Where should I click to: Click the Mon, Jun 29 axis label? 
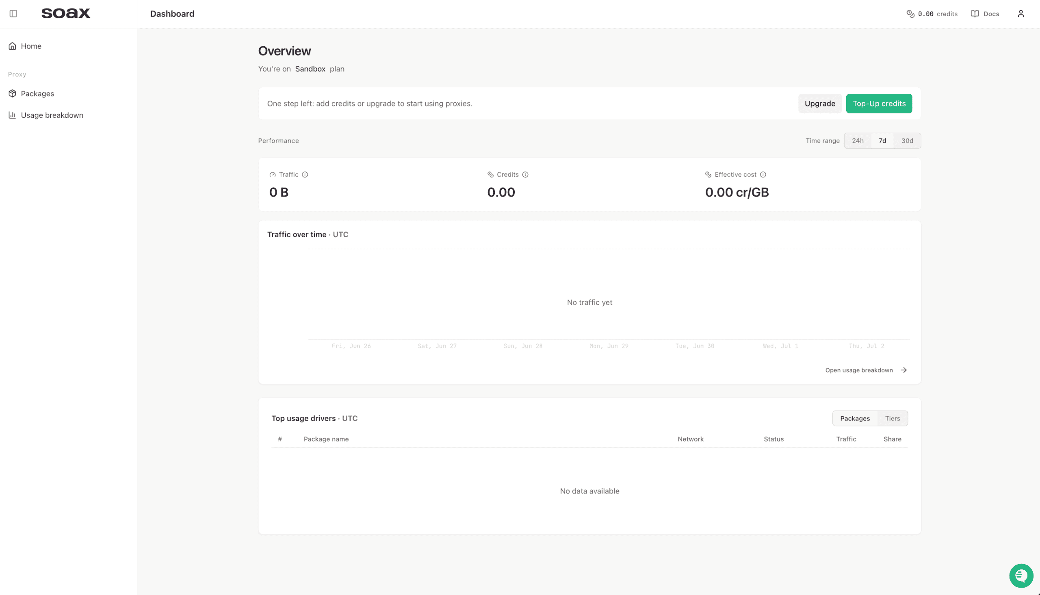[609, 346]
